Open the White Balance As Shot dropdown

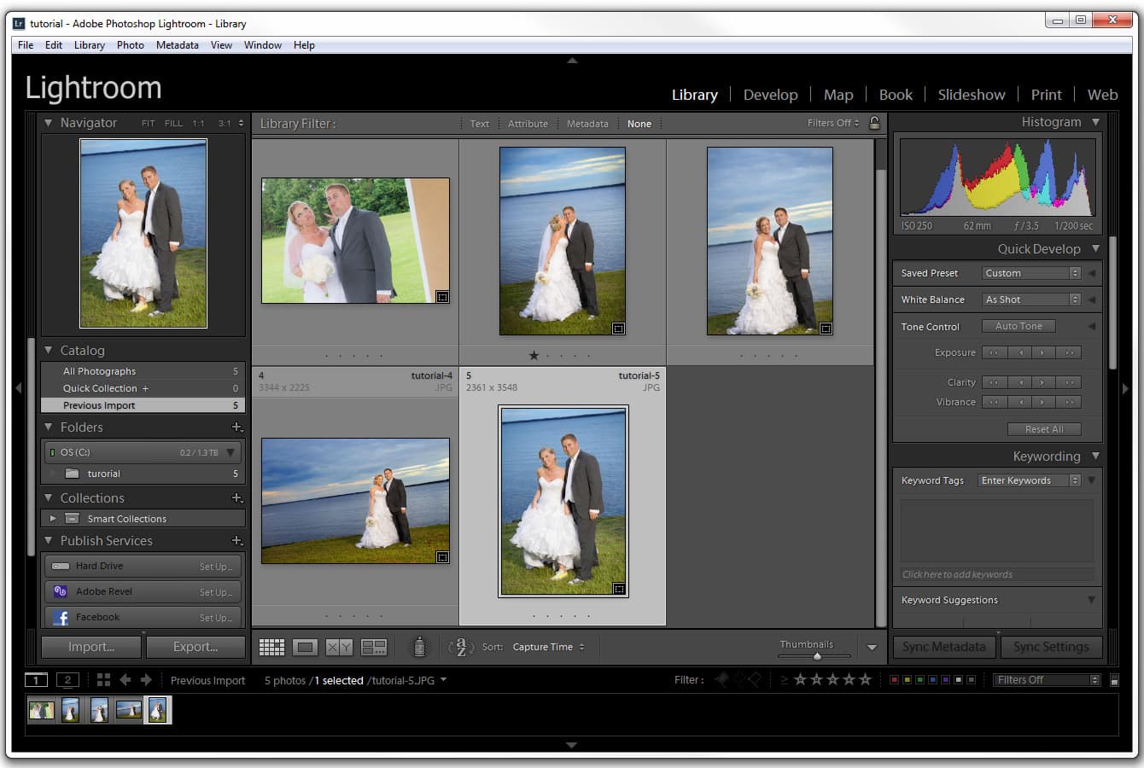[x=1030, y=299]
